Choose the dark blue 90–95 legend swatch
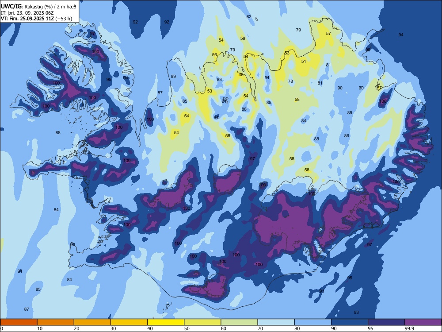This screenshot has height=332, width=442. (350, 322)
